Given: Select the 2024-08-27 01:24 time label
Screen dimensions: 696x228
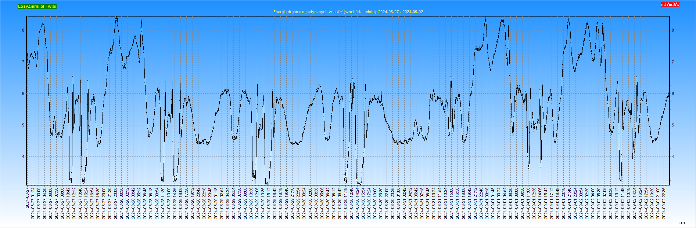Looking at the screenshot, I should click(33, 203).
